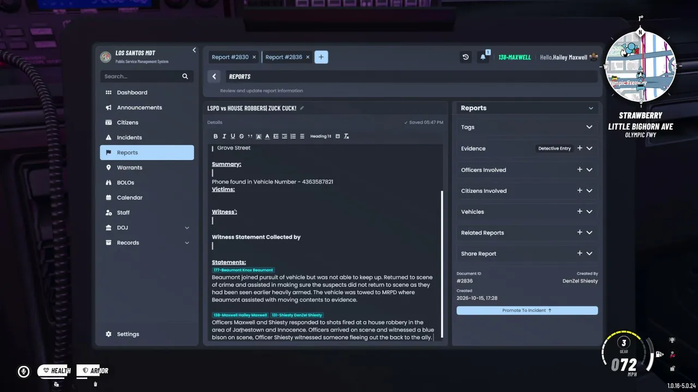Increase indent using the indent icon
698x392 pixels.
point(285,136)
